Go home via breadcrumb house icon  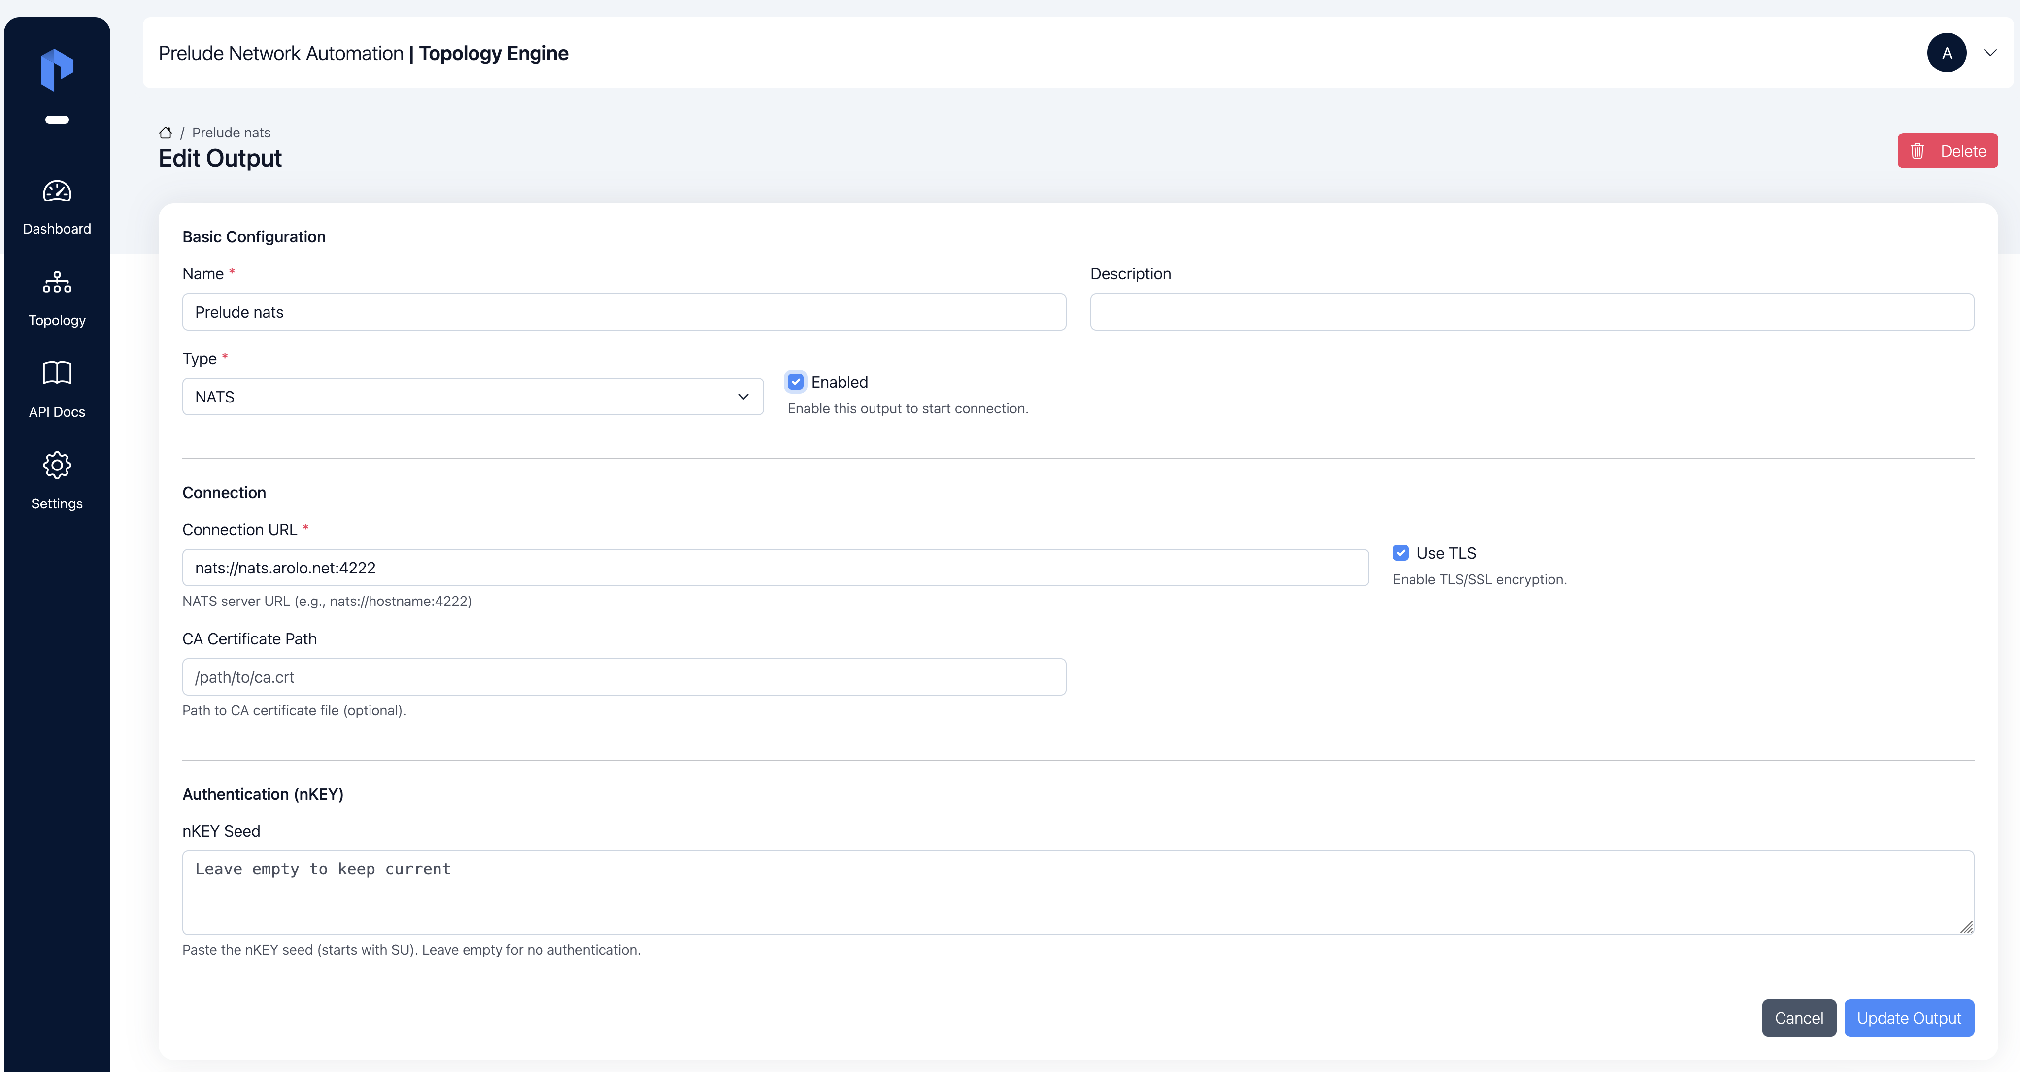pos(166,133)
